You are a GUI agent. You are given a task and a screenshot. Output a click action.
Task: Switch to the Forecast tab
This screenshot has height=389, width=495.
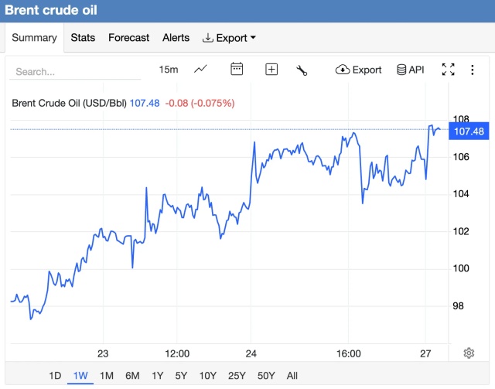pos(129,38)
